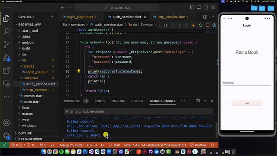Maximize the panel with the chevron up

click(205, 101)
